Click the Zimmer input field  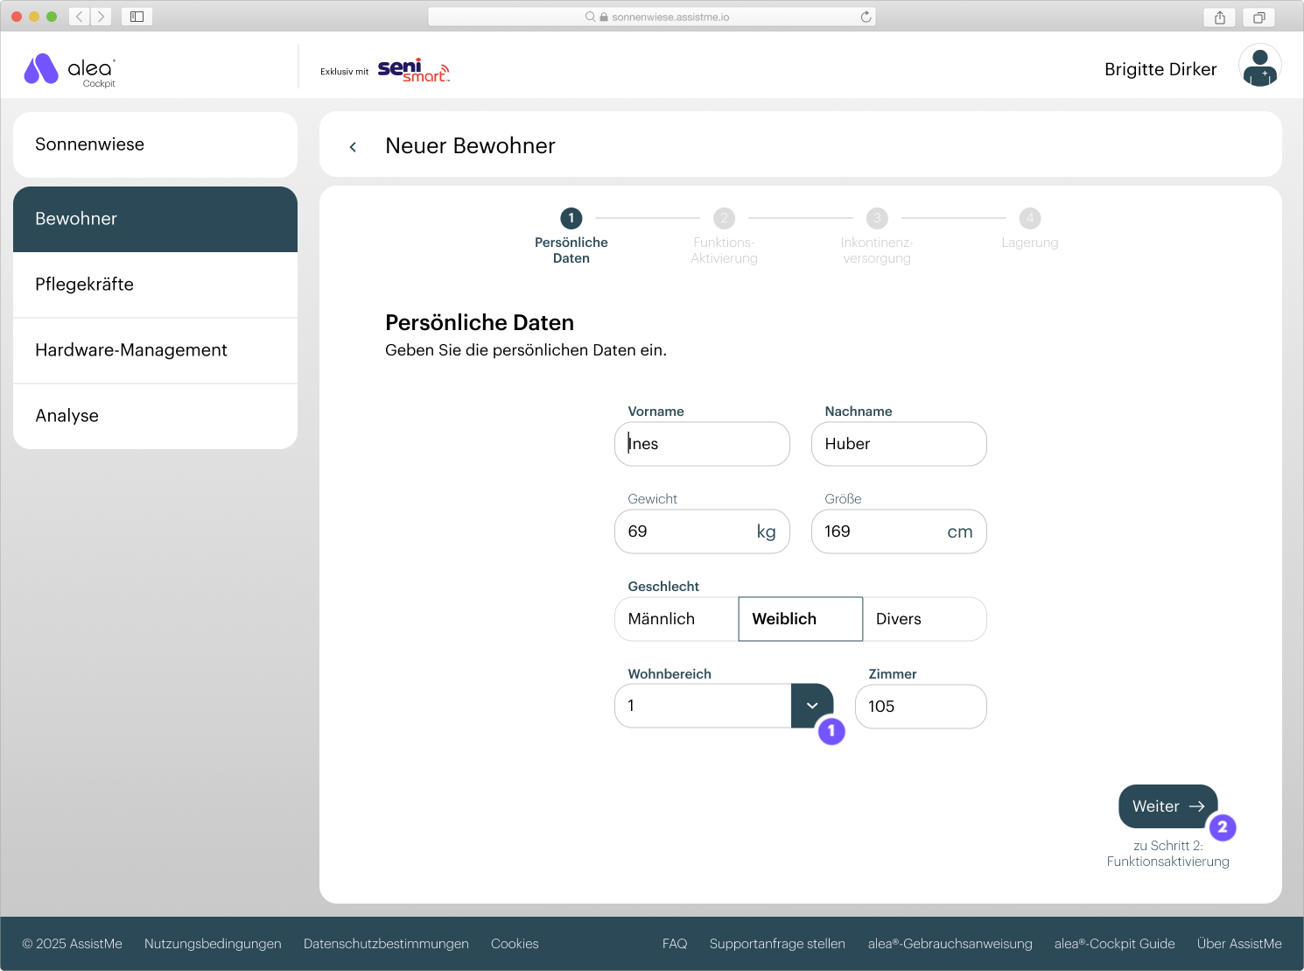(921, 707)
